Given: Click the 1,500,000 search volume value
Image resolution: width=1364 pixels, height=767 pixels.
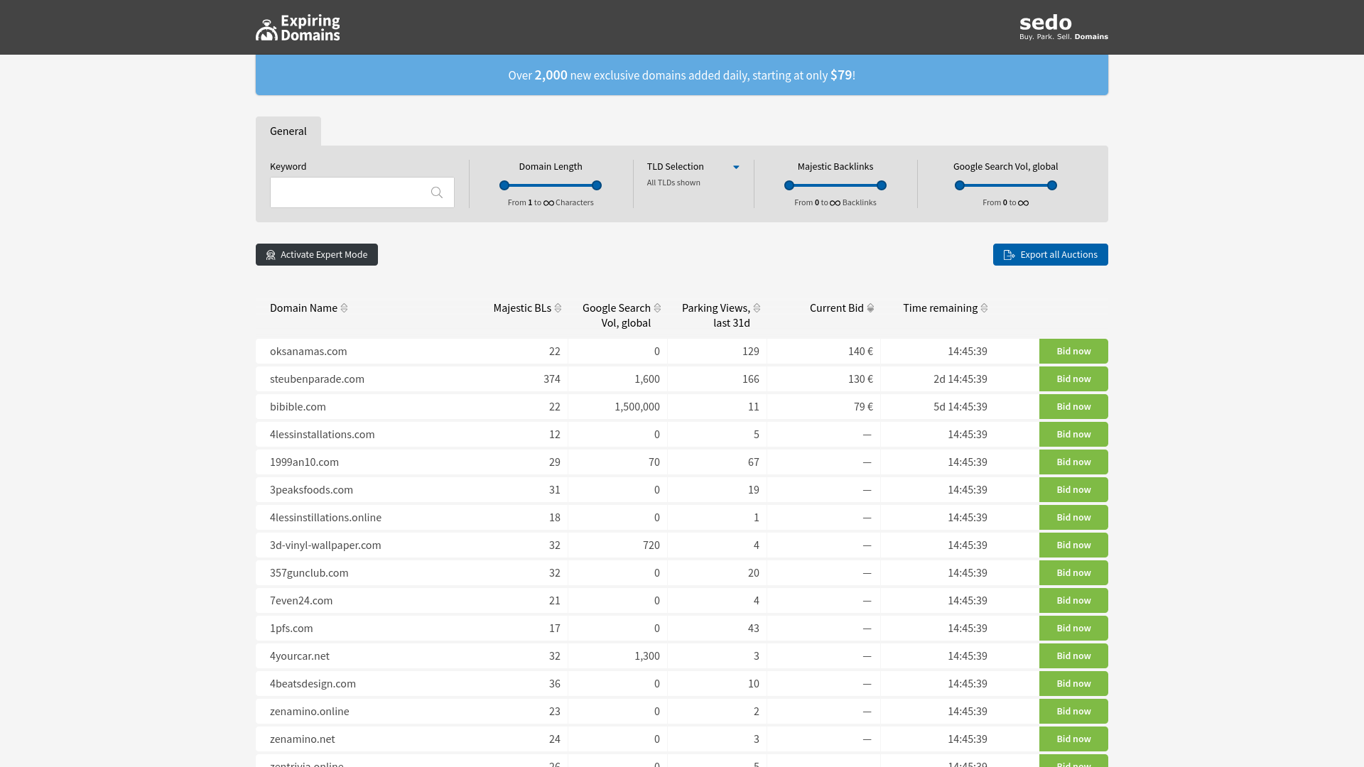Looking at the screenshot, I should click(637, 406).
